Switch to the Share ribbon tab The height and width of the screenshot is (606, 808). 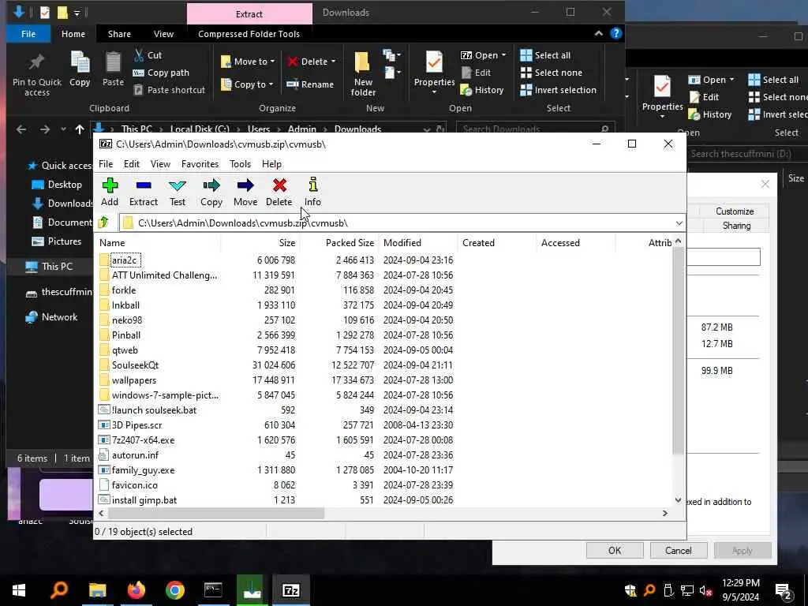point(119,34)
